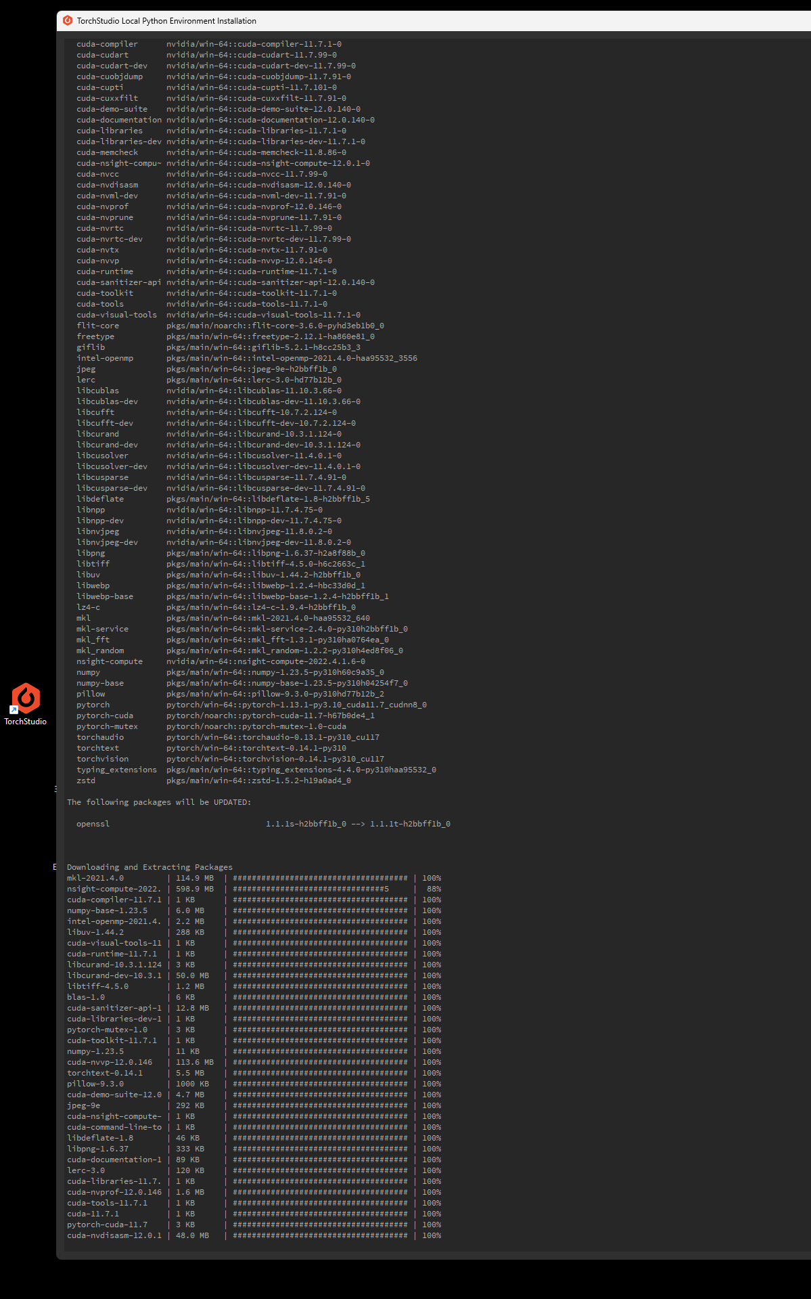Click the 'libpng-1.6.37' download row
811x1299 pixels.
[x=254, y=1149]
